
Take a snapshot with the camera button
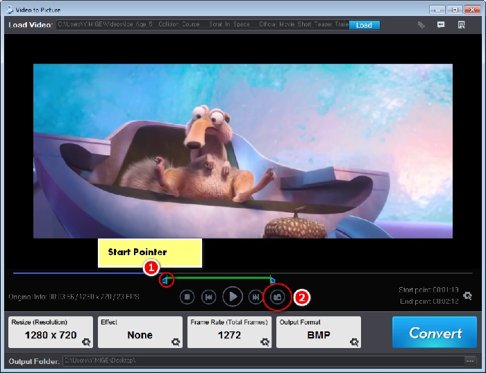[x=278, y=297]
